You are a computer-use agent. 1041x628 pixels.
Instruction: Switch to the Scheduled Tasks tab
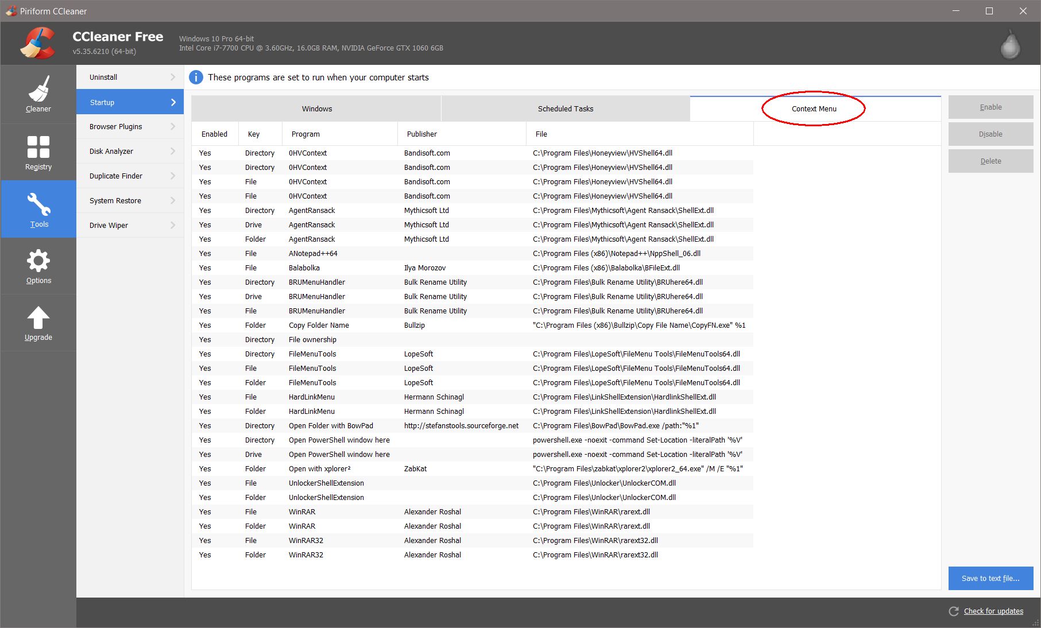[x=566, y=108]
